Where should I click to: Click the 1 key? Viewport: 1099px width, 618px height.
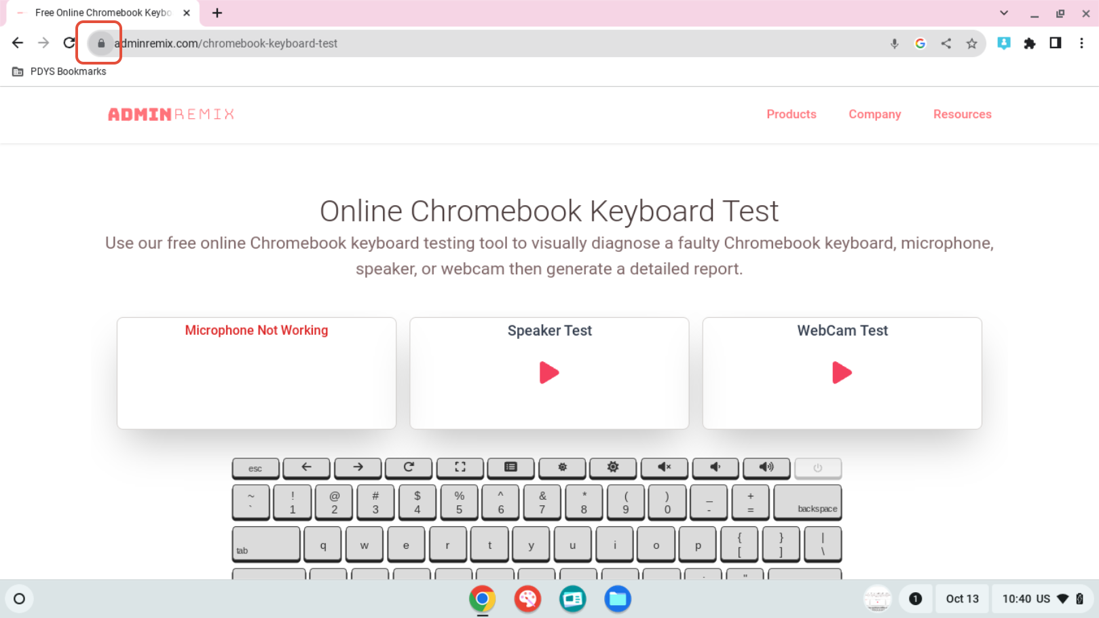293,503
